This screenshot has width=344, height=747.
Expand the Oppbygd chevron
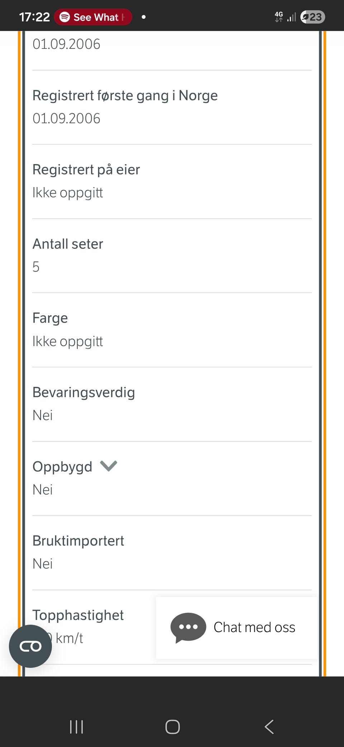click(109, 466)
